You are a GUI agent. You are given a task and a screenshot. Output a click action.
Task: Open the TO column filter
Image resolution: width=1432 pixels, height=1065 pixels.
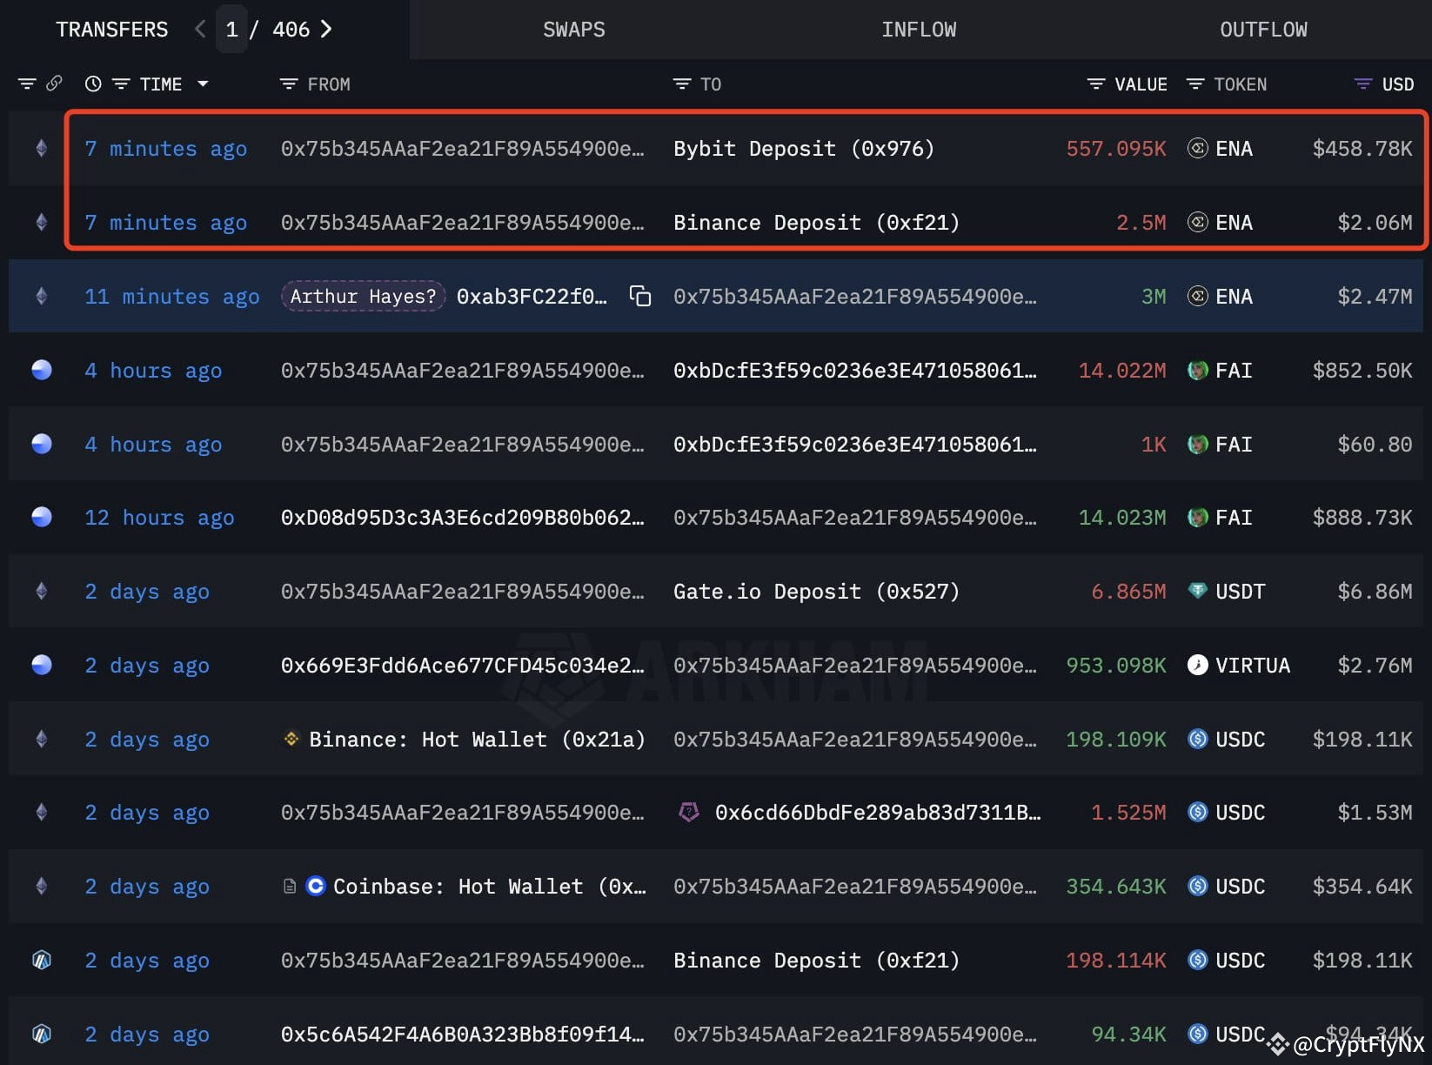click(x=682, y=84)
